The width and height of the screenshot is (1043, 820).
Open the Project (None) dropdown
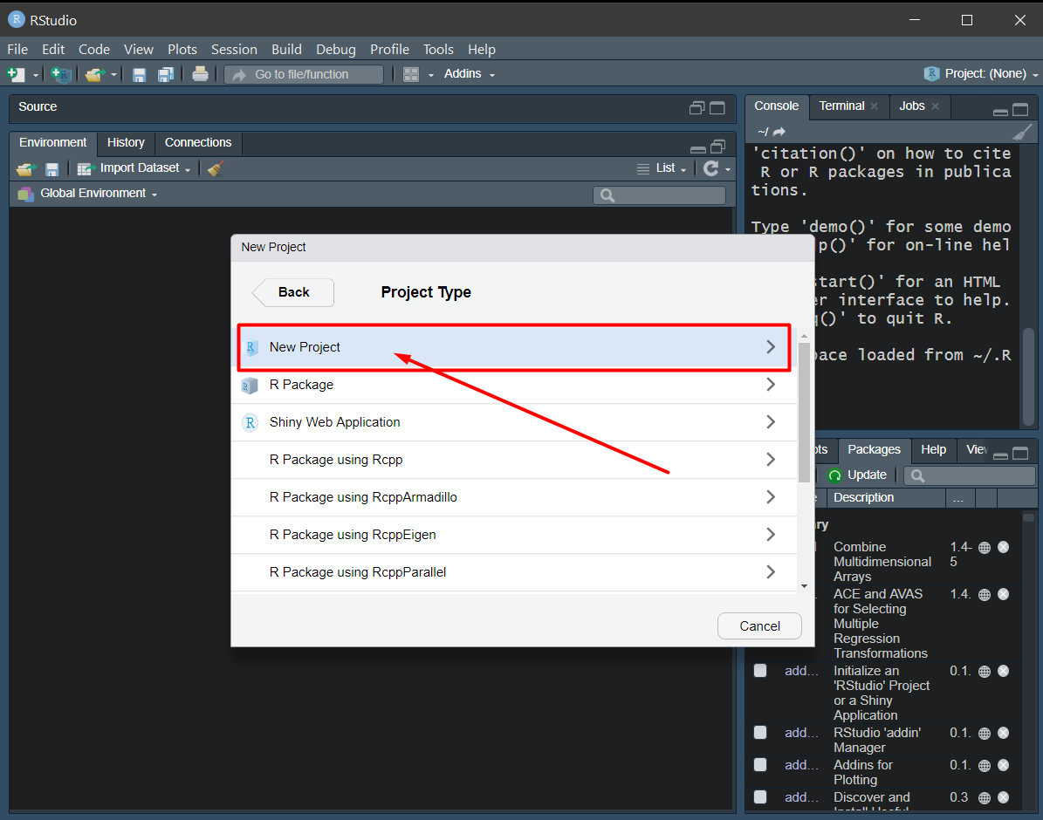[x=980, y=74]
